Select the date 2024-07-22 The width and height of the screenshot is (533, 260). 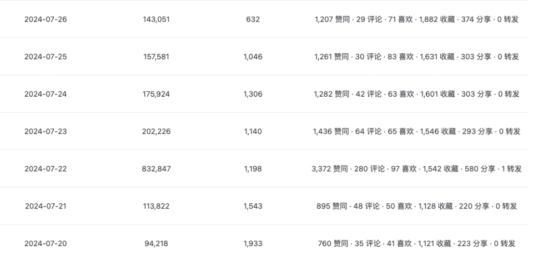click(x=46, y=169)
